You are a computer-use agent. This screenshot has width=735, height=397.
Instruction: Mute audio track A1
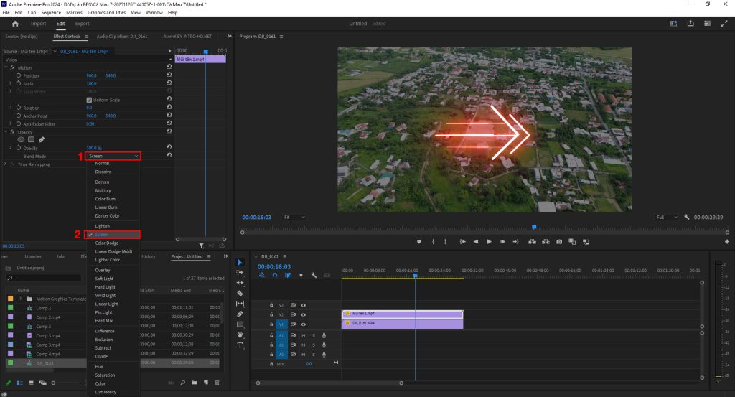tap(304, 335)
